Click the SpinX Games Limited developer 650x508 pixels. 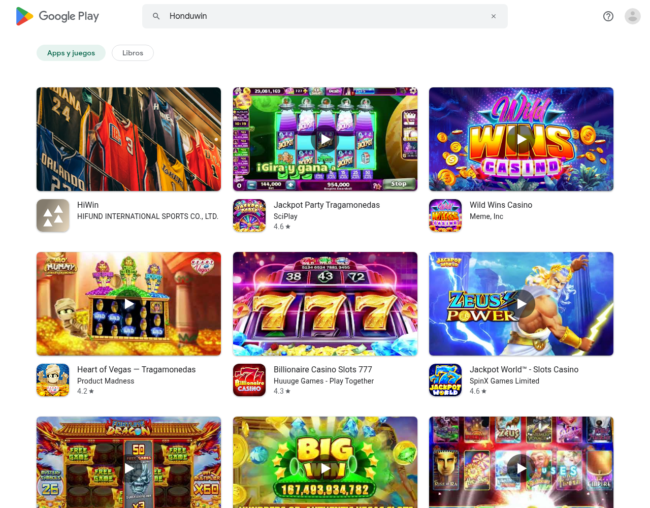[504, 381]
